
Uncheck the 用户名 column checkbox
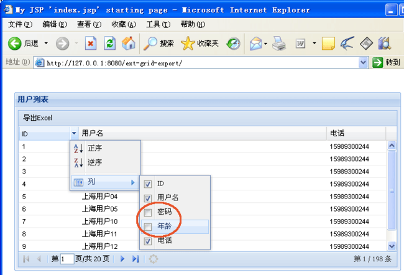(x=148, y=198)
